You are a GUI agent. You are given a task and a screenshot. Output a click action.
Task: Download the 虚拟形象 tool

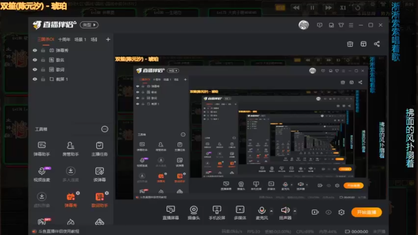pos(42,200)
